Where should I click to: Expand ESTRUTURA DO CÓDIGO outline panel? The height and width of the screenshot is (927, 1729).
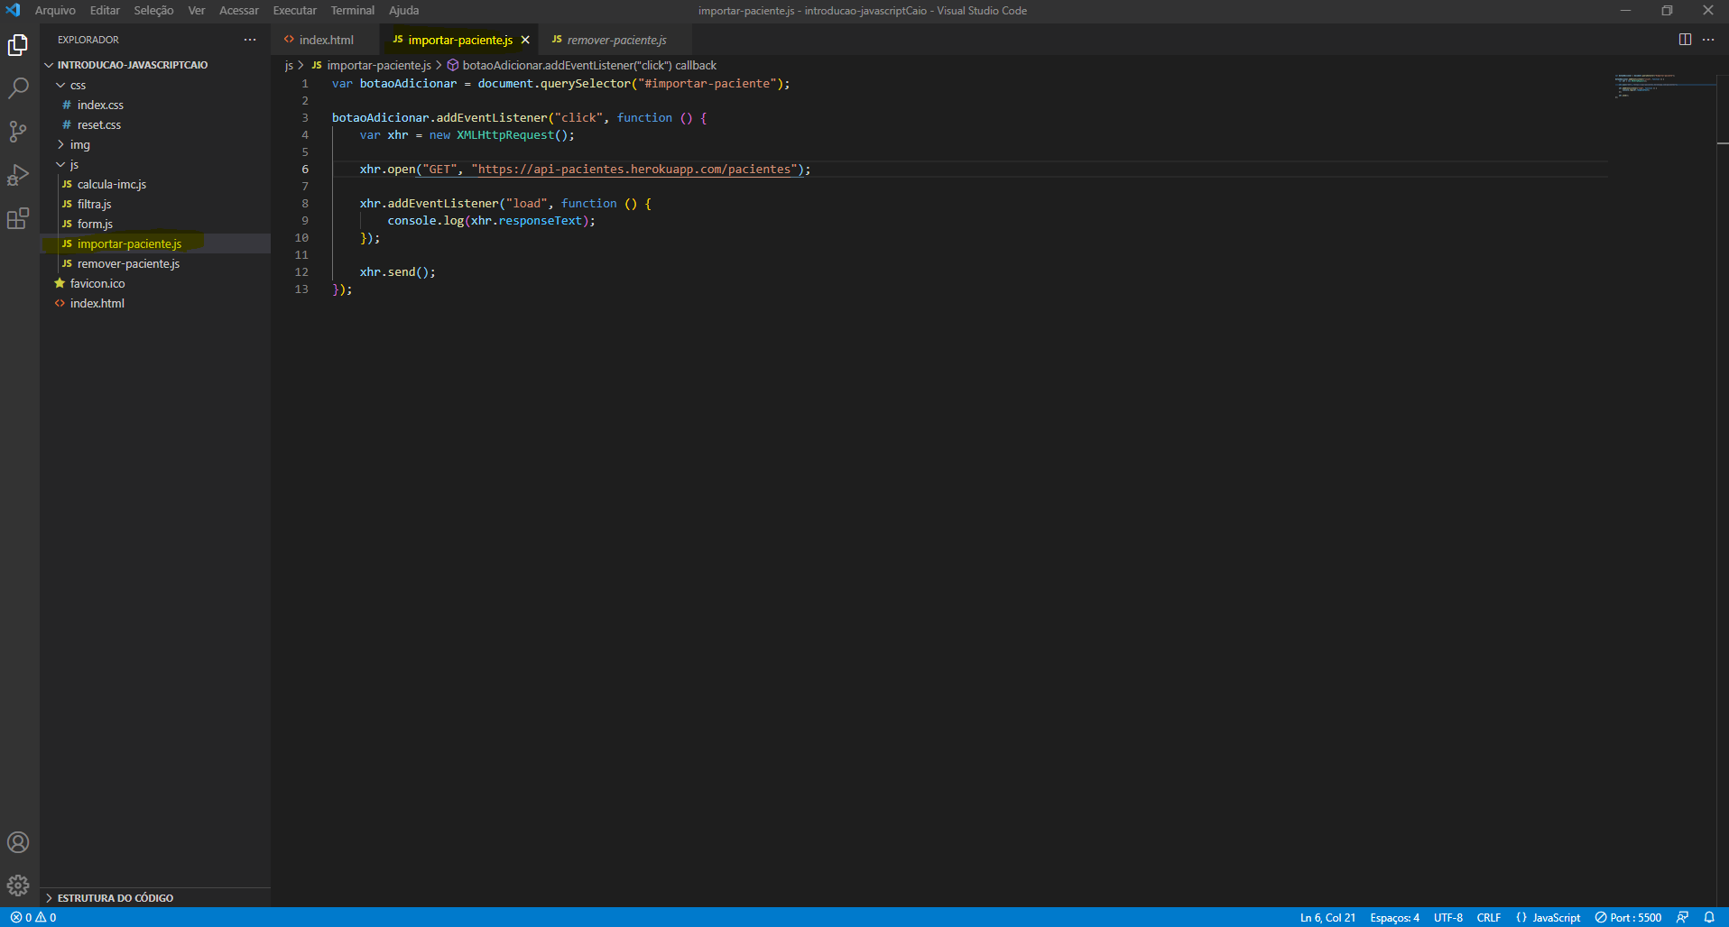pos(155,897)
